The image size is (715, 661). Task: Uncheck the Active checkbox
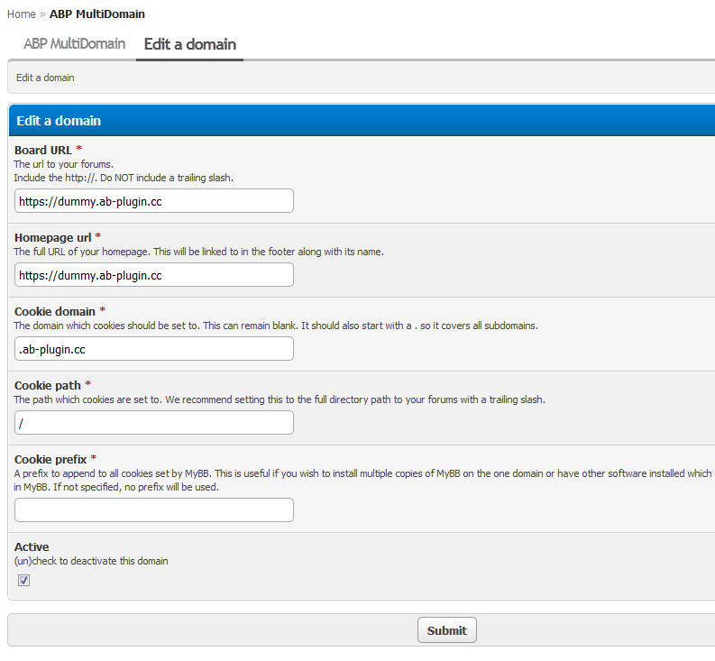click(24, 581)
